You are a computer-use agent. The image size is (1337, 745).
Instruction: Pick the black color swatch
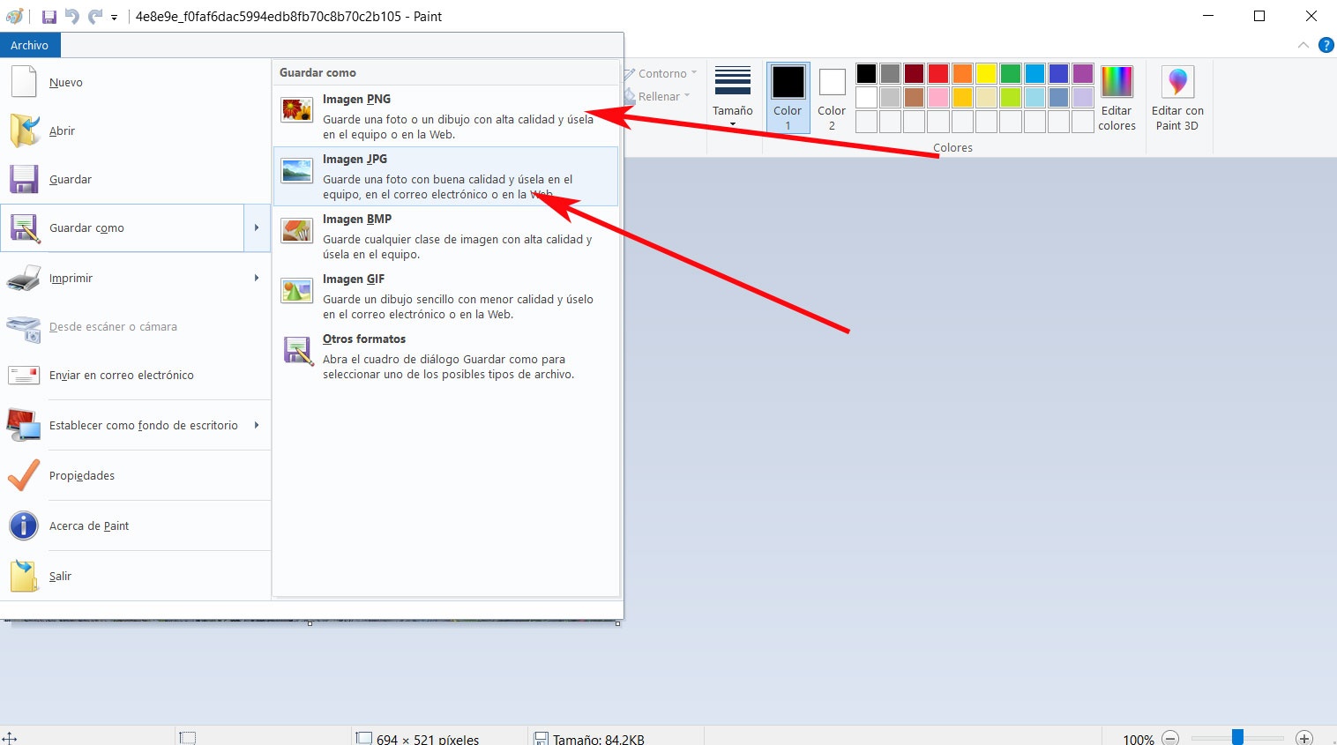[866, 73]
